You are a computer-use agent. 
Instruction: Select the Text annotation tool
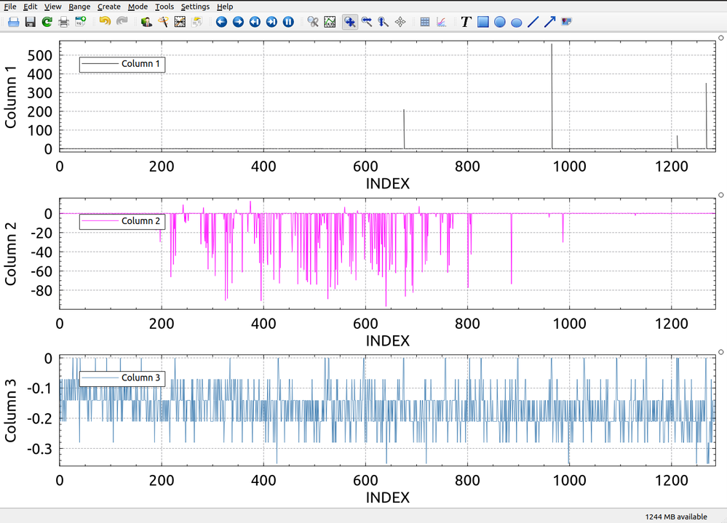466,23
